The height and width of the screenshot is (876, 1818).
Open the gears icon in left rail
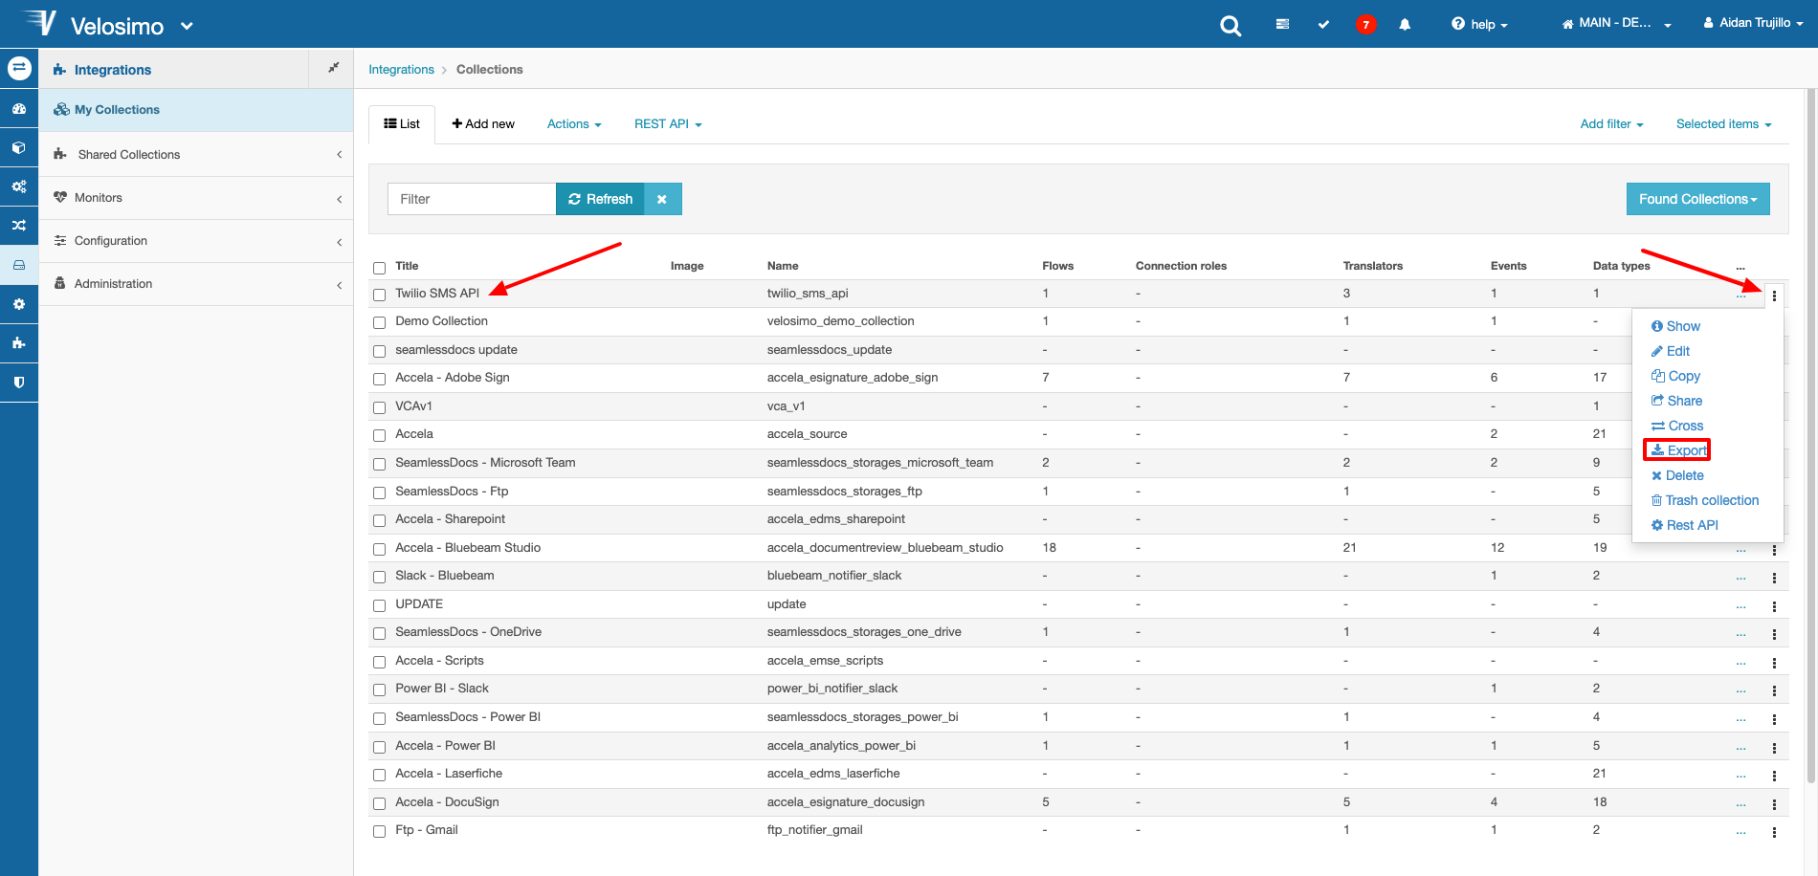click(x=19, y=186)
